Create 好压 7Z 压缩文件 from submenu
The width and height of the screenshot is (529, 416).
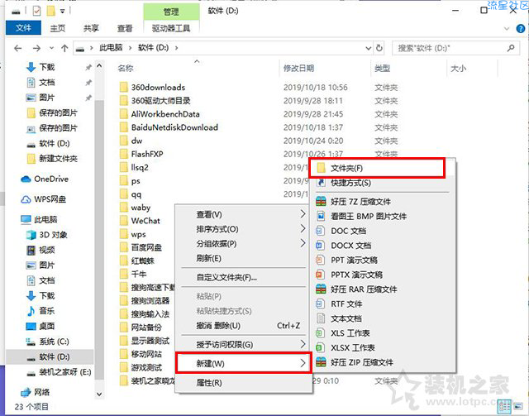(x=383, y=202)
